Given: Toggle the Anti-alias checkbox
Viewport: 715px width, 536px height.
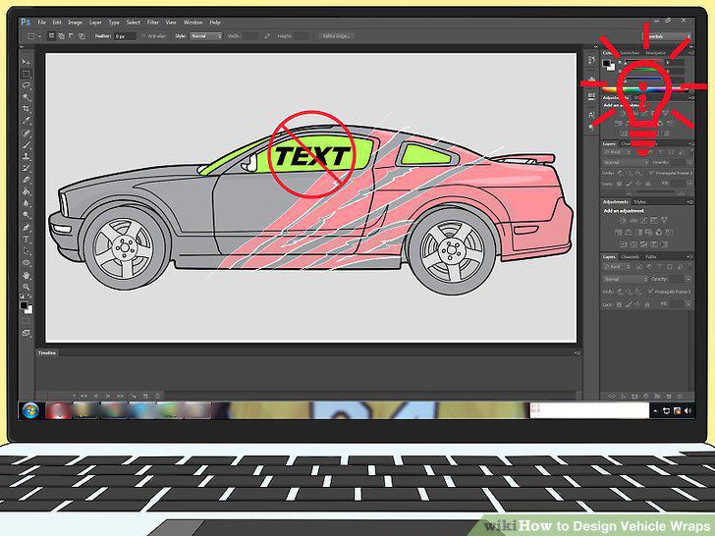Looking at the screenshot, I should (x=143, y=36).
